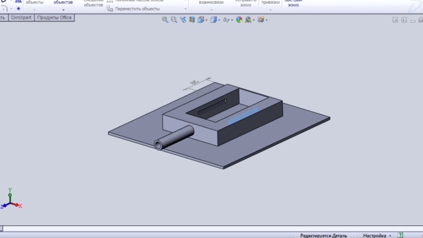Open dropdown under взаимосвязи
Image resolution: width=423 pixels, height=238 pixels.
(x=211, y=10)
